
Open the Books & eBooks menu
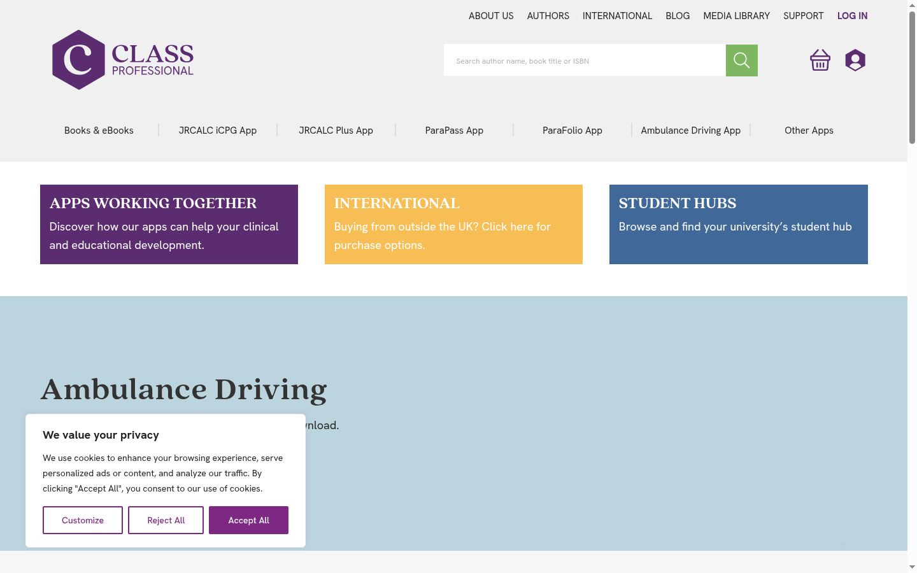point(99,131)
